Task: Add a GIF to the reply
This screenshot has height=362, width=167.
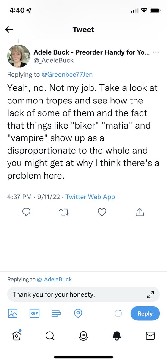Action: pos(34,313)
